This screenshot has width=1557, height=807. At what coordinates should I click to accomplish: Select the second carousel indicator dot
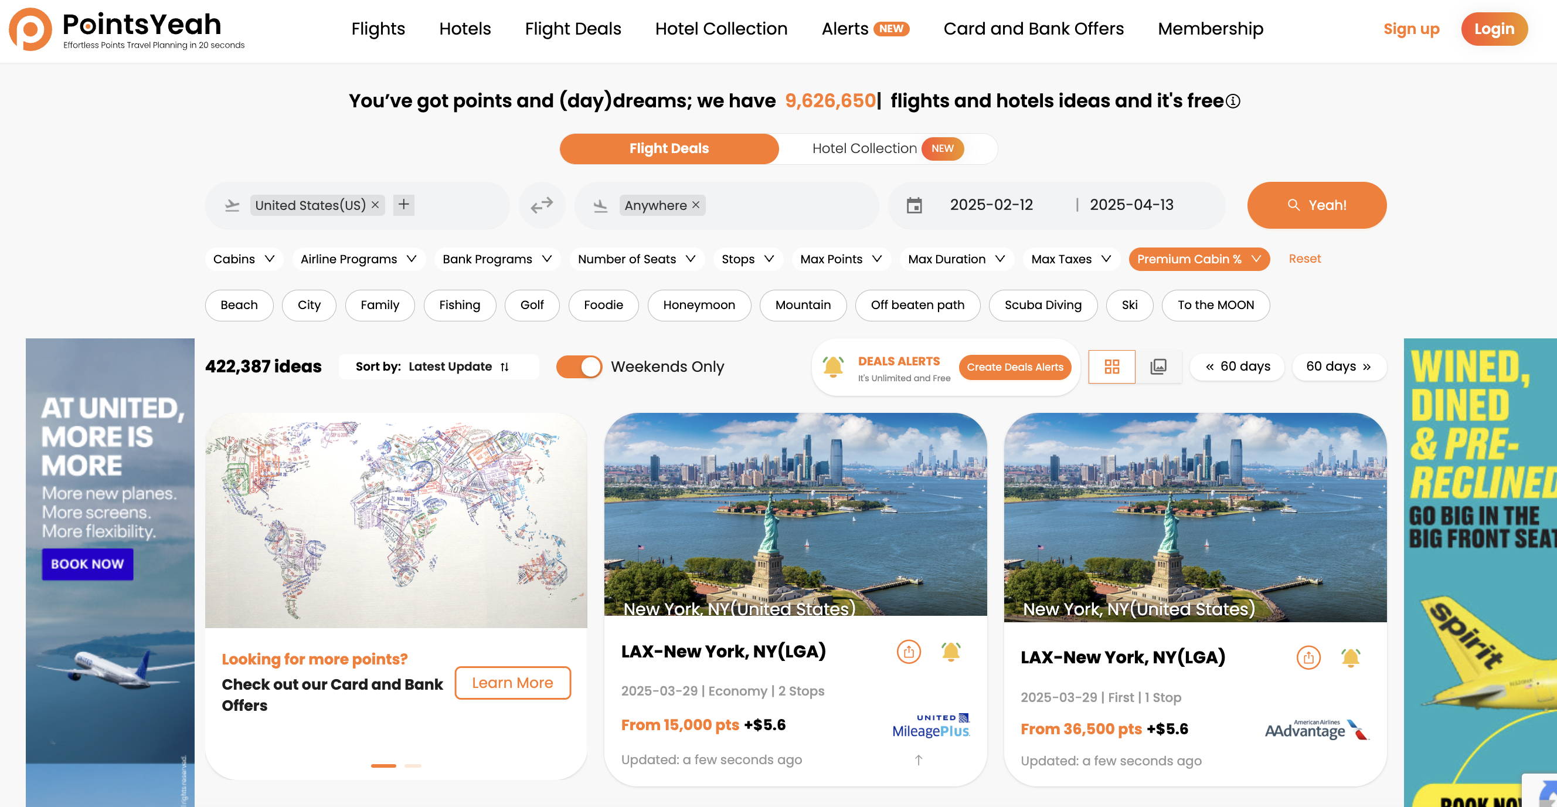[x=413, y=766]
